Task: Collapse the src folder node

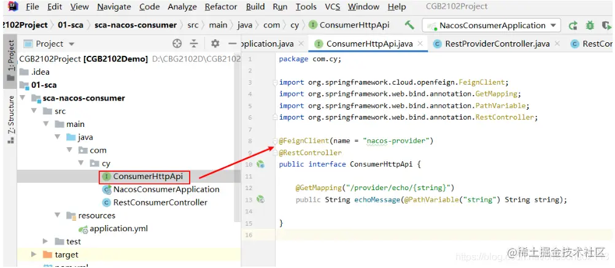Action: click(x=34, y=111)
